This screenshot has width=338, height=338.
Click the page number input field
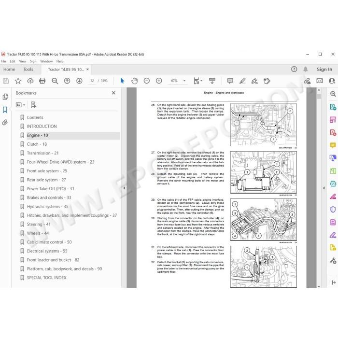(92, 81)
